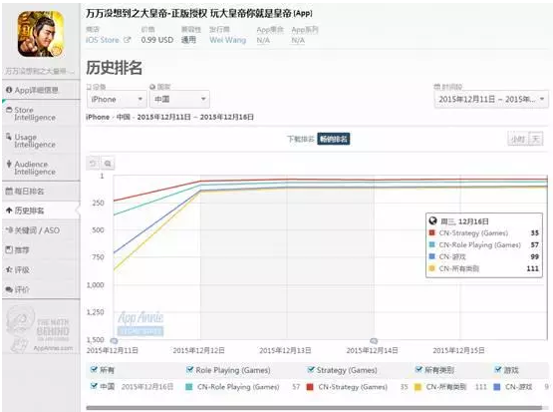The width and height of the screenshot is (553, 412).
Task: Click the star icon beside 评级
Action: coord(9,269)
